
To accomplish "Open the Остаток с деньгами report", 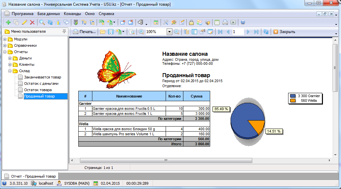I will click(x=41, y=83).
